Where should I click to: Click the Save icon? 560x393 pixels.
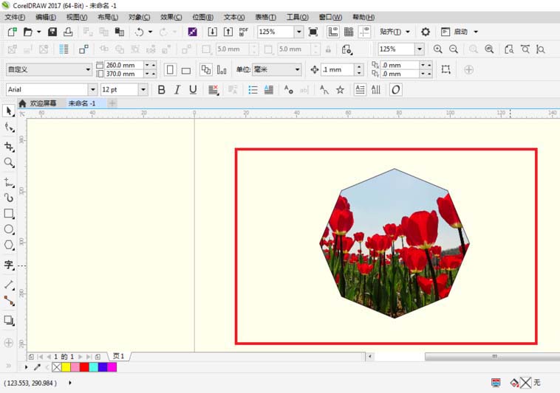click(x=52, y=32)
